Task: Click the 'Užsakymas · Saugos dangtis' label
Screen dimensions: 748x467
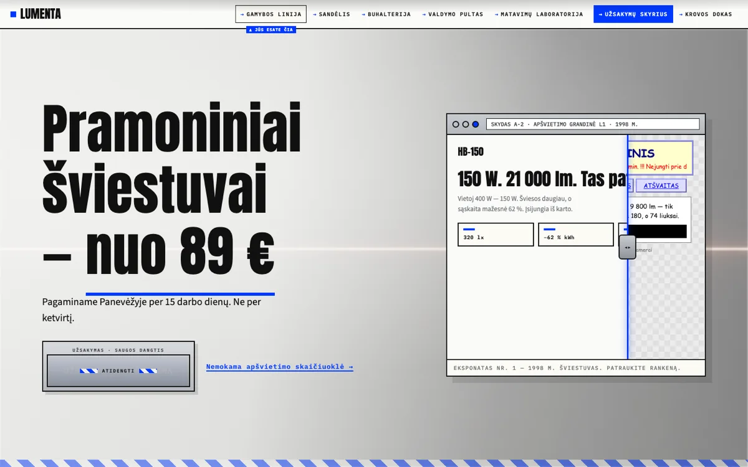Action: tap(118, 350)
